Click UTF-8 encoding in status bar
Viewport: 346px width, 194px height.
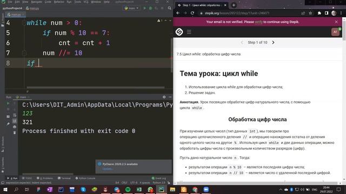134,183
